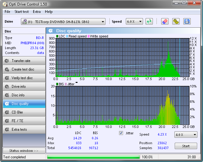Click the LDC Total value 5454028

(75, 148)
